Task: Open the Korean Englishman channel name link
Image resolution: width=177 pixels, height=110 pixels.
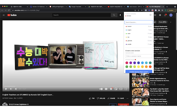Action: (18, 105)
